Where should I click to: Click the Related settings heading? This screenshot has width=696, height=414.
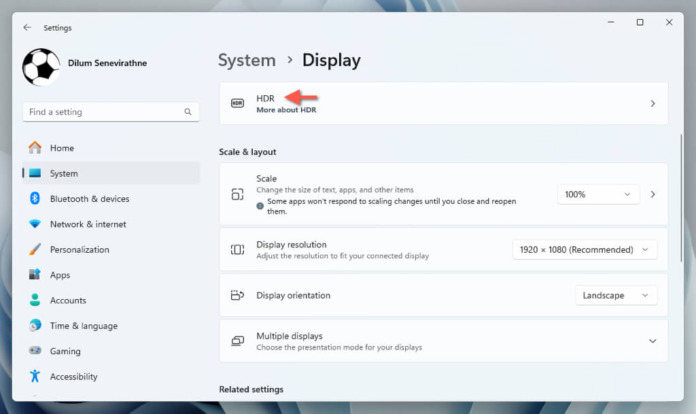click(x=251, y=389)
